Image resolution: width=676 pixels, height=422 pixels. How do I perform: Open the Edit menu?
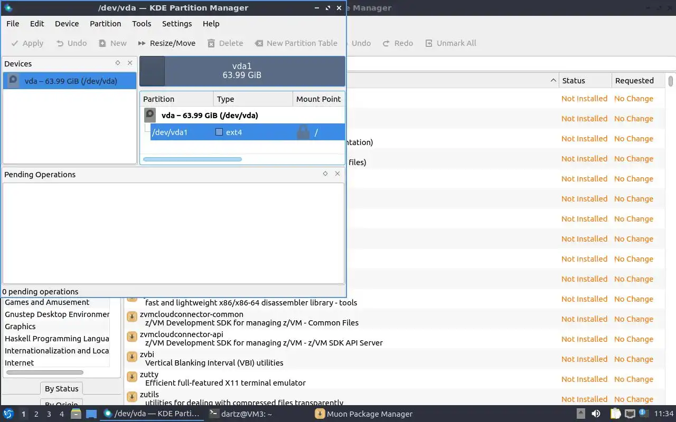(37, 24)
